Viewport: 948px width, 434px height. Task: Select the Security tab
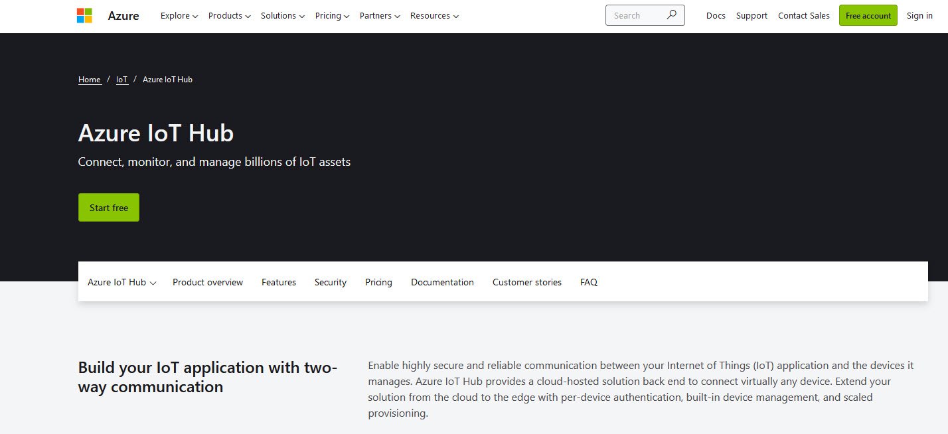pos(331,282)
